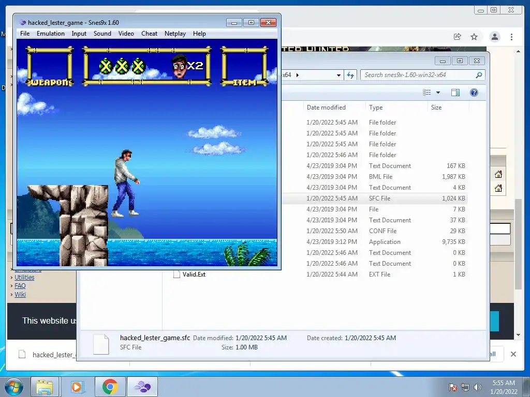Open Windows Media Player from taskbar
The image size is (530, 397).
point(77,387)
